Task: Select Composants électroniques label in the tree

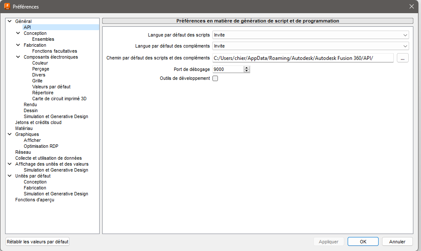Action: [51, 57]
